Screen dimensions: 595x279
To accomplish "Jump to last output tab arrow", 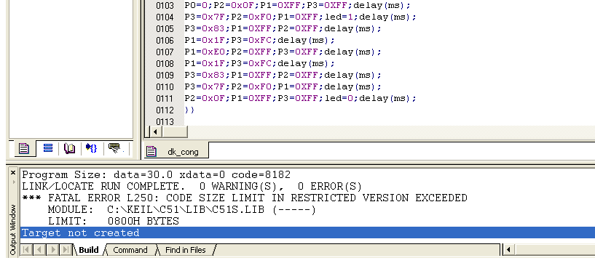I will coord(66,250).
